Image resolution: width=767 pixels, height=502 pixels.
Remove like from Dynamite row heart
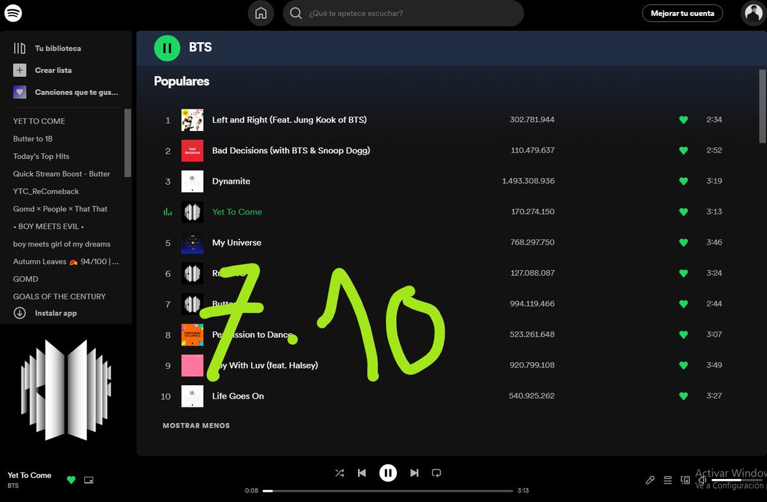(x=683, y=181)
